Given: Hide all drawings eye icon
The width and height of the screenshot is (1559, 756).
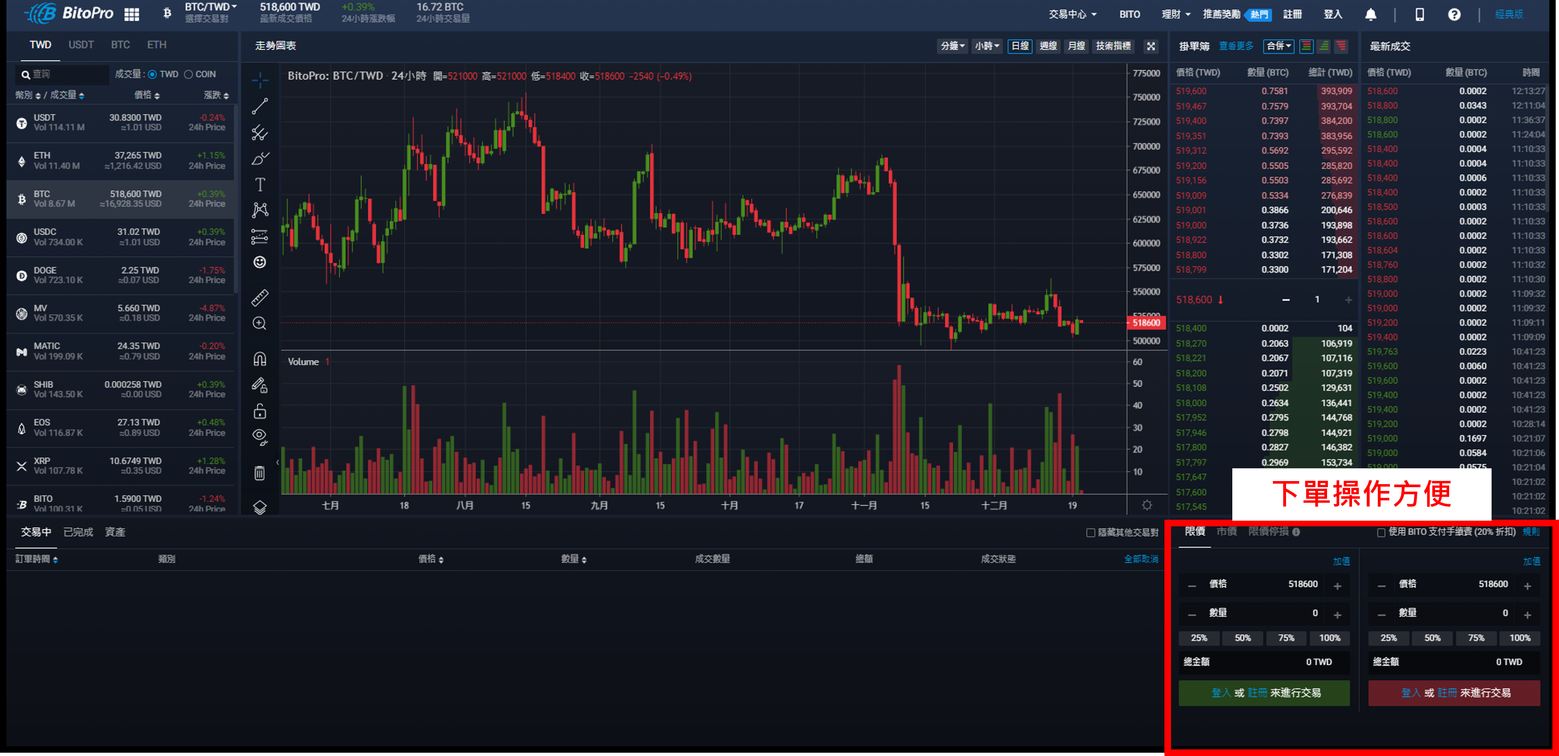Looking at the screenshot, I should [260, 437].
